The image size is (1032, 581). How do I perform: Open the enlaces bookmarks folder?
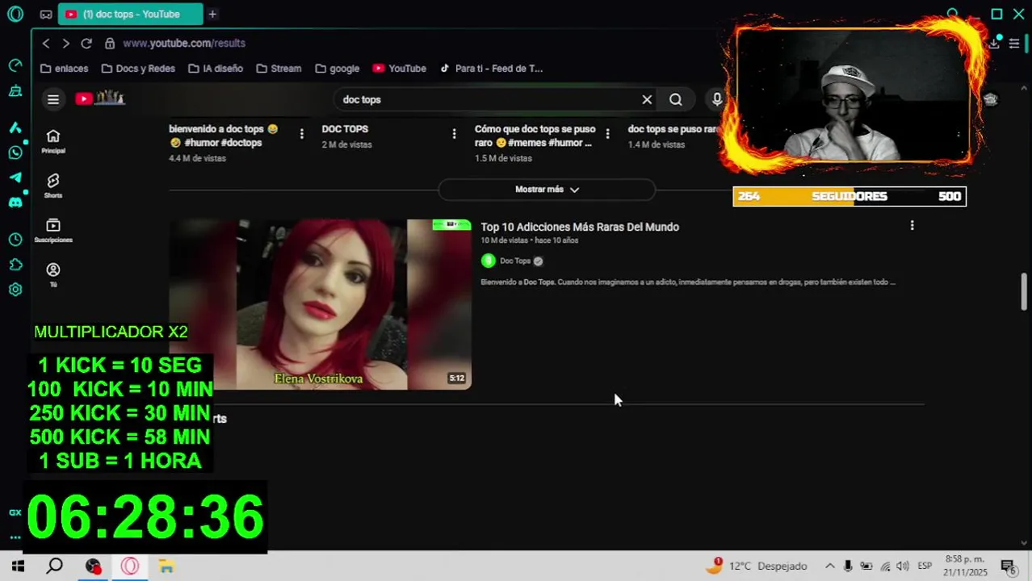(x=65, y=69)
